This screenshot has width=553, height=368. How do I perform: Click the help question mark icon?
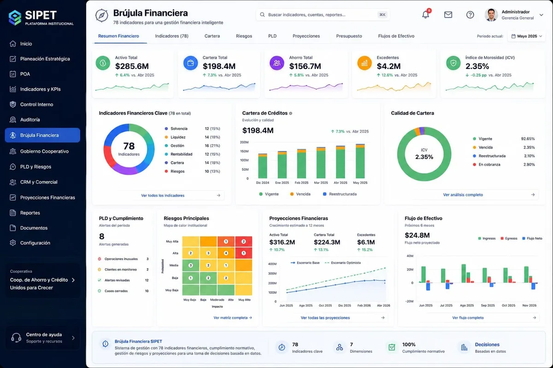click(x=470, y=15)
